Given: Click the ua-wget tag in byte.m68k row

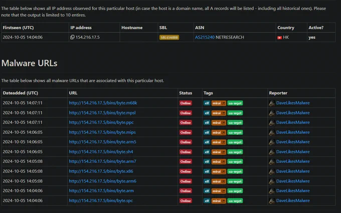Looking at the screenshot, I should (235, 103).
